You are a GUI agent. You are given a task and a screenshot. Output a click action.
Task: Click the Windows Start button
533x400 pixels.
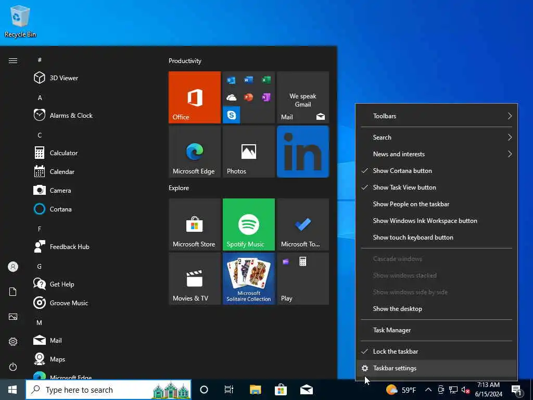coord(12,390)
